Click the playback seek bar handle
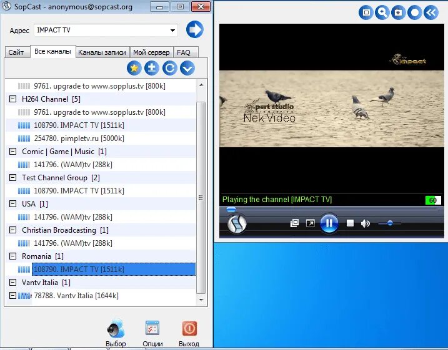Image resolution: width=448 pixels, height=350 pixels. pos(231,210)
